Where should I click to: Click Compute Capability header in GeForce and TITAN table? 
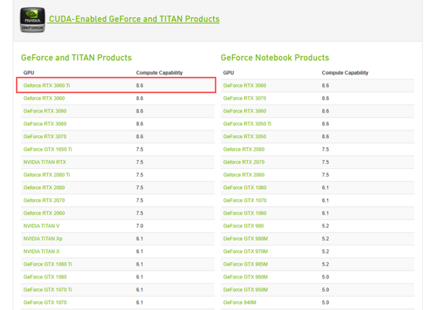(x=160, y=73)
